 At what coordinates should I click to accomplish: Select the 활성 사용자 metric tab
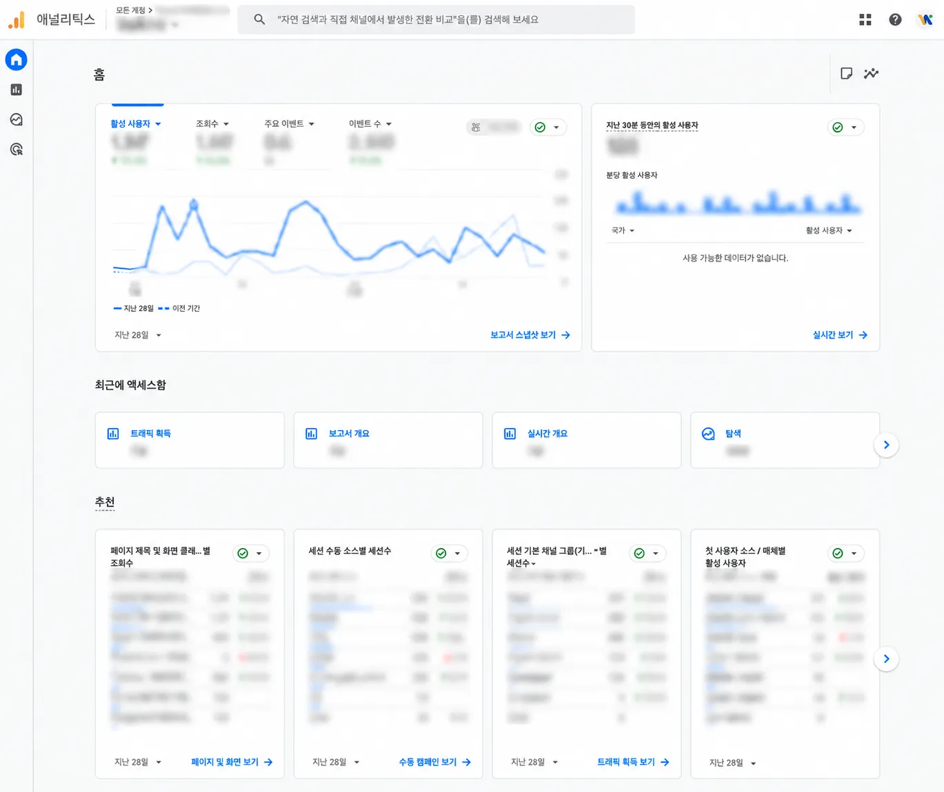(136, 124)
